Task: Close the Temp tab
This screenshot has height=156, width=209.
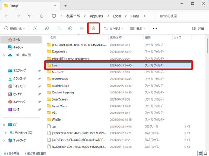Action: click(x=55, y=5)
